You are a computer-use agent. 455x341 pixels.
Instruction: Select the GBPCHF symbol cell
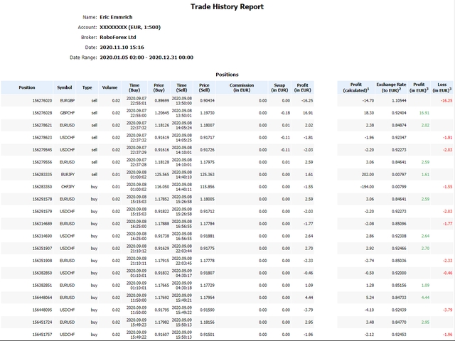pyautogui.click(x=66, y=113)
